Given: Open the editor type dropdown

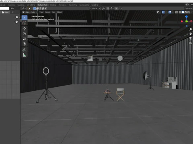Looking at the screenshot, I should [x=24, y=8].
